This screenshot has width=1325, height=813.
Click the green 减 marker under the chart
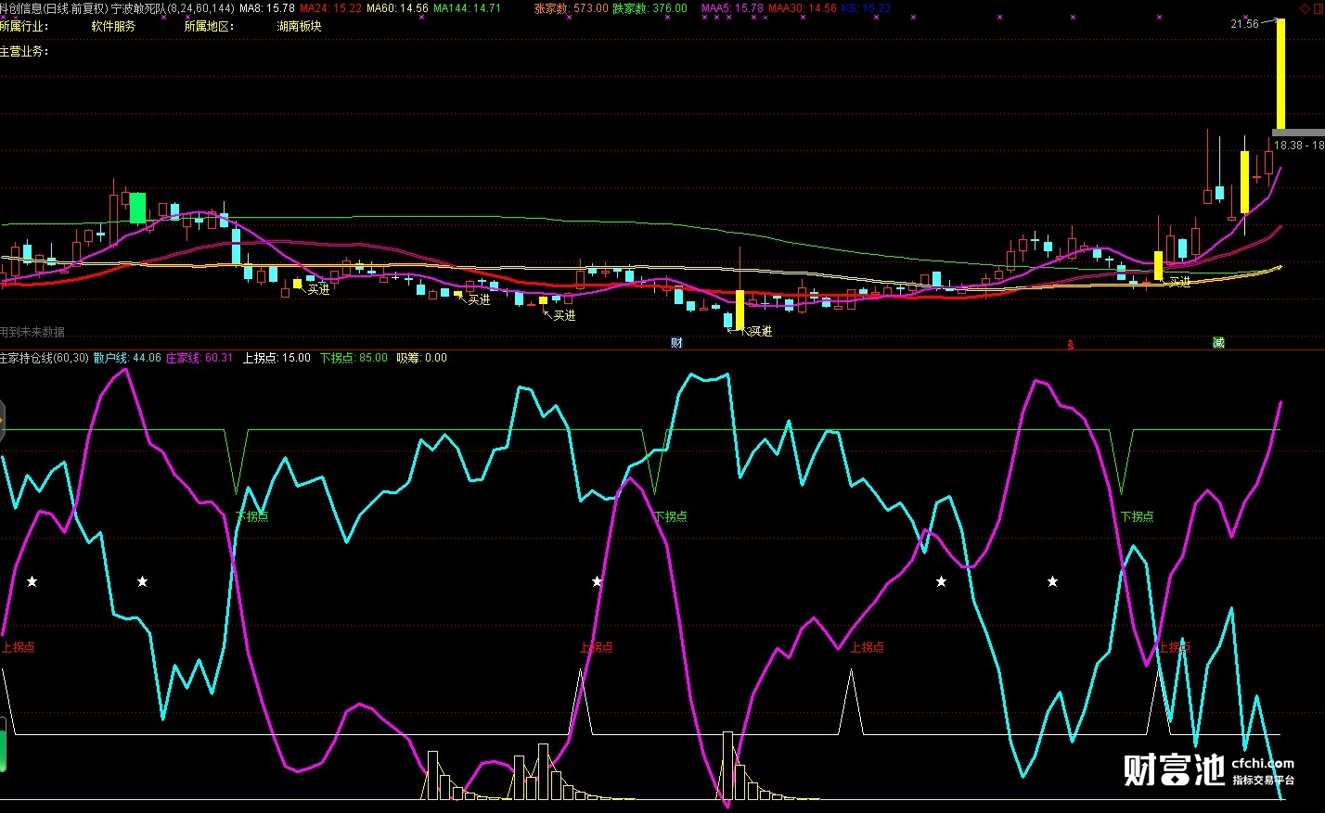point(1218,343)
